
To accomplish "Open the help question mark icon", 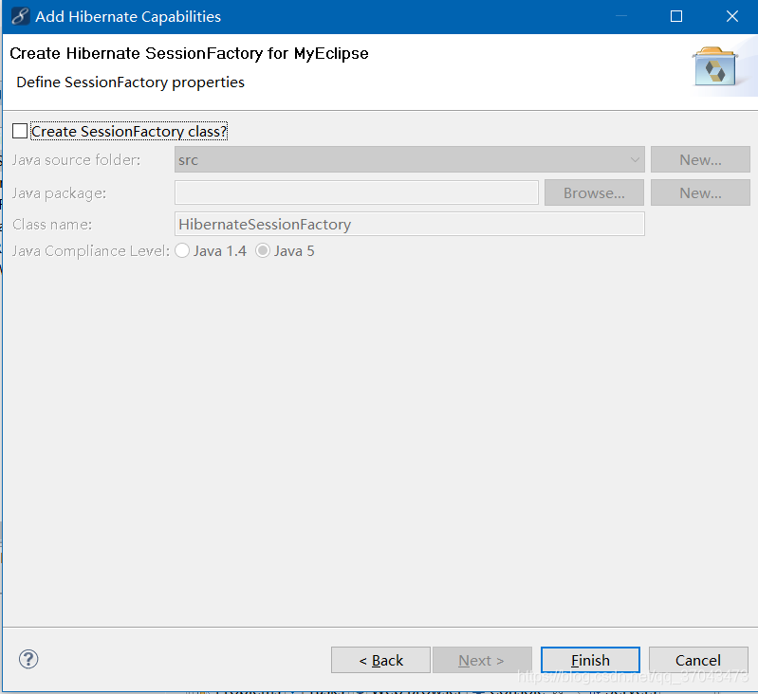I will tap(28, 659).
